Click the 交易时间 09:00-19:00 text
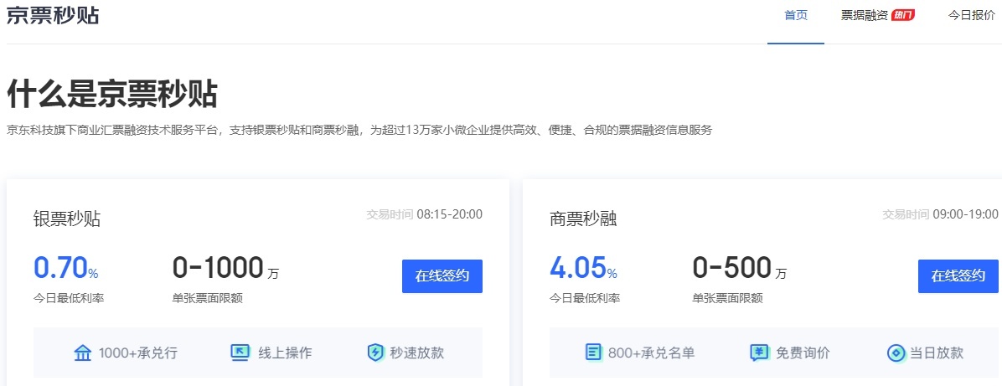Image resolution: width=1002 pixels, height=386 pixels. pyautogui.click(x=940, y=214)
